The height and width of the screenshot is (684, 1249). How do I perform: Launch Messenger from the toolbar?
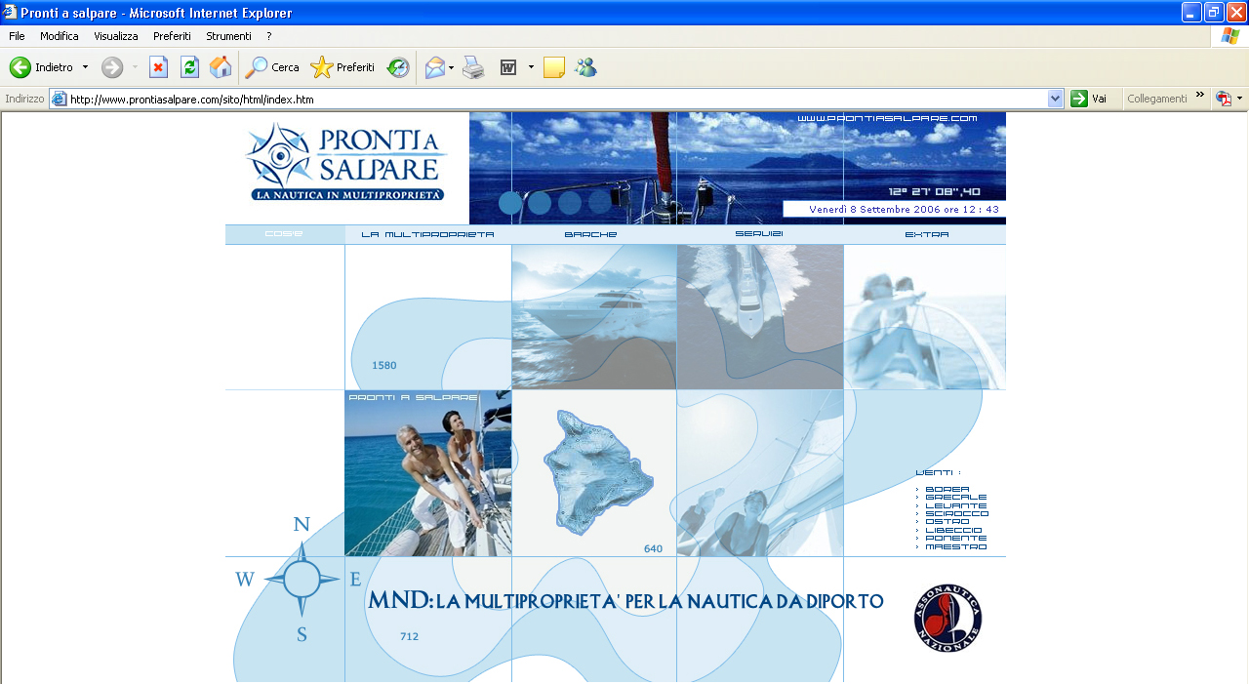pos(585,67)
